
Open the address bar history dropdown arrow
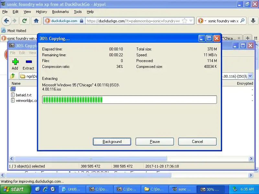(x=191, y=21)
